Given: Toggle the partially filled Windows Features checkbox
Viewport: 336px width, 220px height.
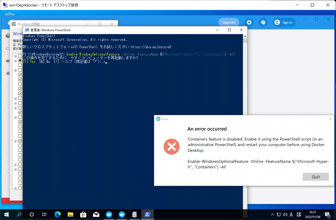Looking at the screenshot, I should pyautogui.click(x=20, y=60).
